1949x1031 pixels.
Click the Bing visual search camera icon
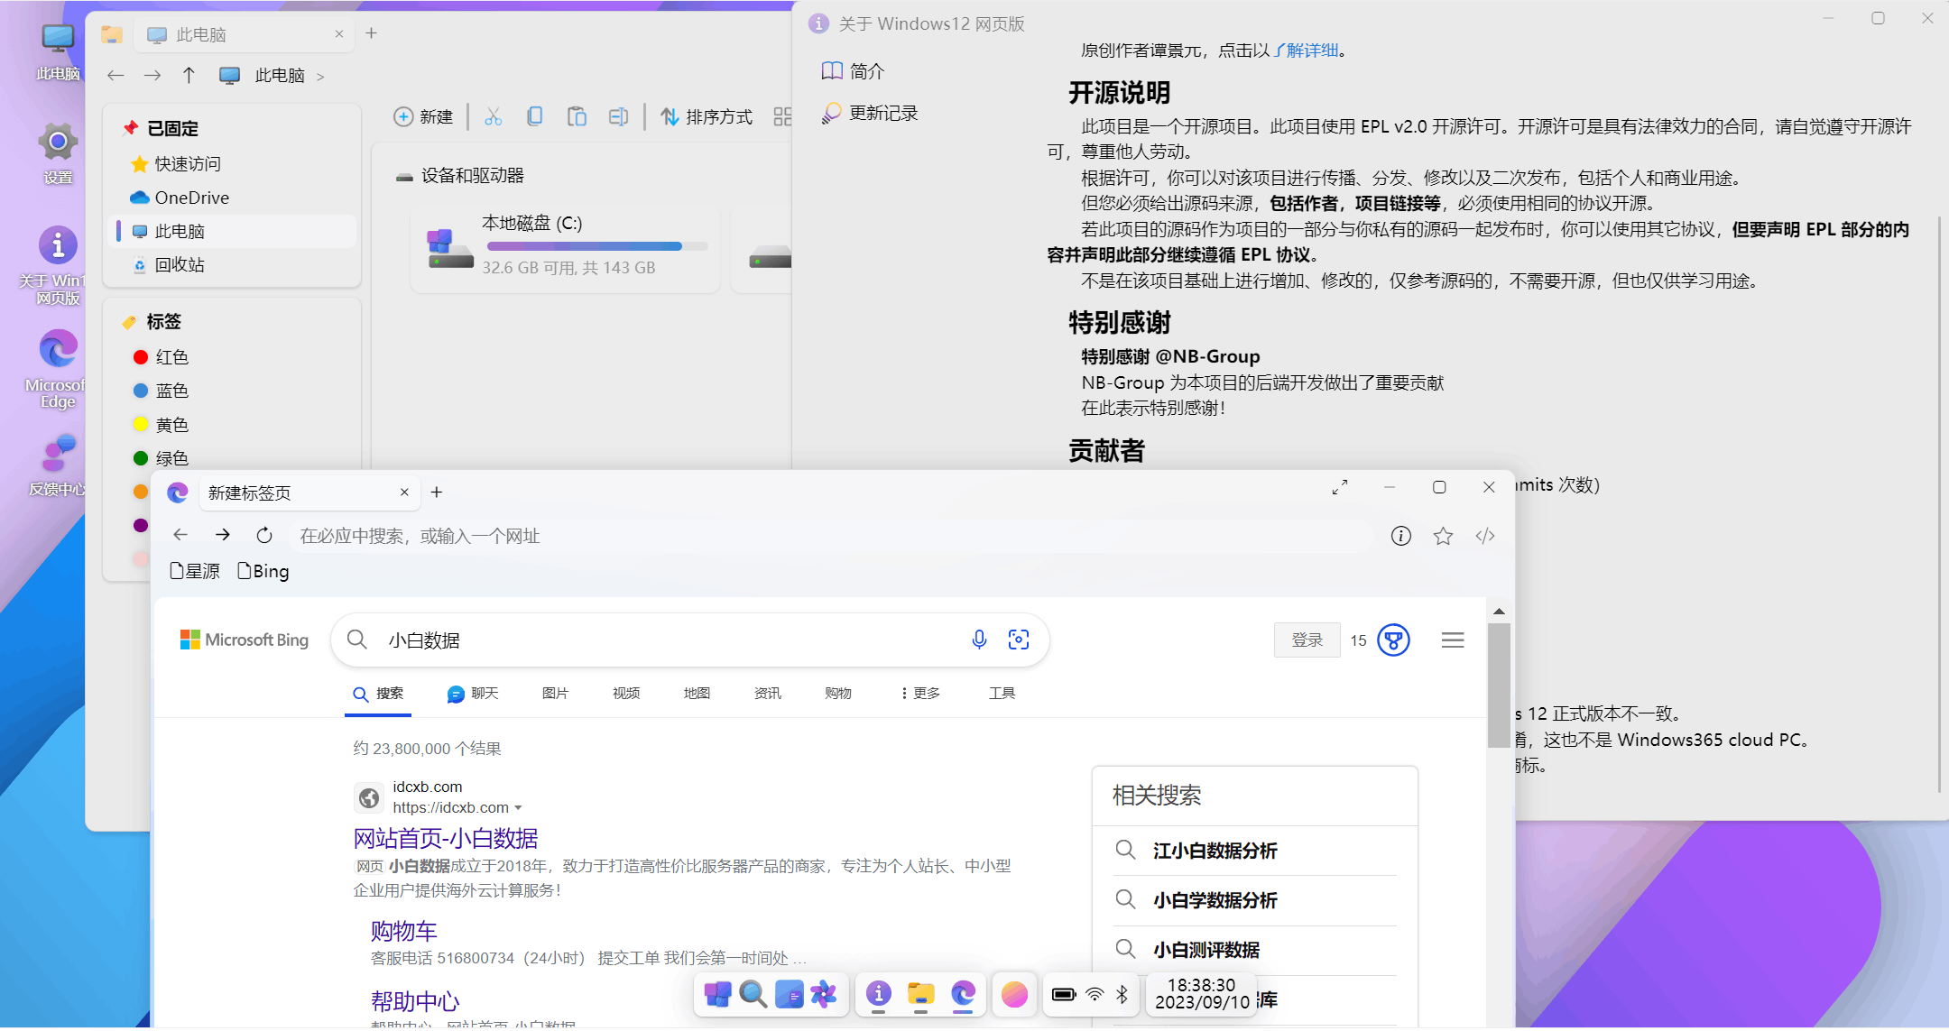pos(1019,640)
